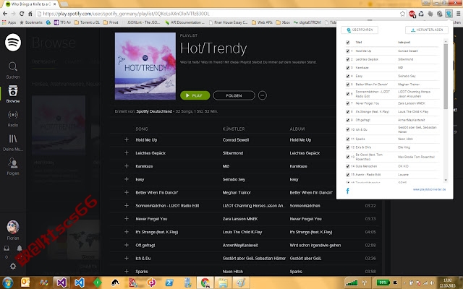Go back with the browser back arrow
This screenshot has width=463, height=289.
click(x=5, y=14)
